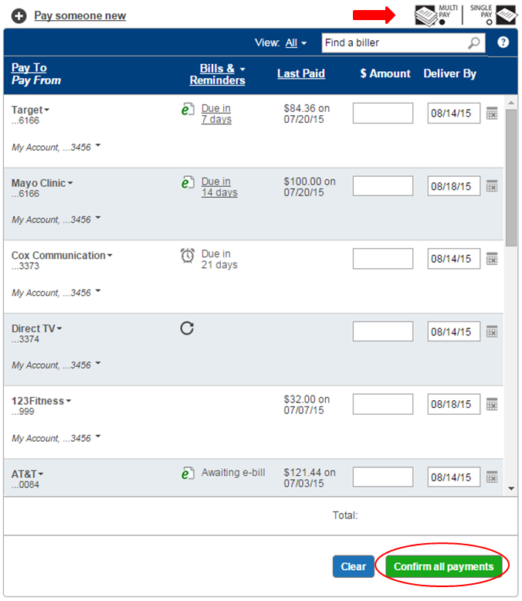Expand the Bills & Reminders header dropdown arrow
Viewport: 522px width, 601px height.
click(x=242, y=70)
